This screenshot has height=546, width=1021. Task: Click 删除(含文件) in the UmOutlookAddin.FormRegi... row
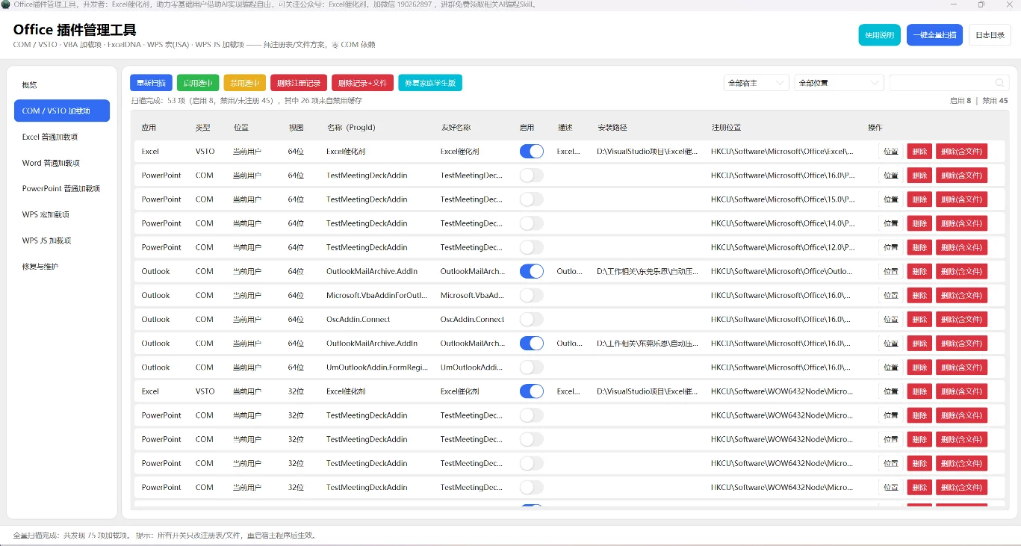click(x=961, y=367)
